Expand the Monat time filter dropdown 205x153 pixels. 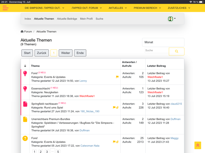click(163, 42)
